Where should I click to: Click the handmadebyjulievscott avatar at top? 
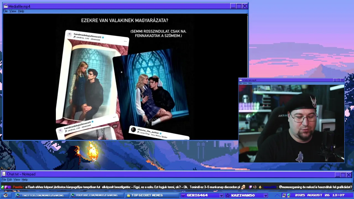tap(70, 34)
